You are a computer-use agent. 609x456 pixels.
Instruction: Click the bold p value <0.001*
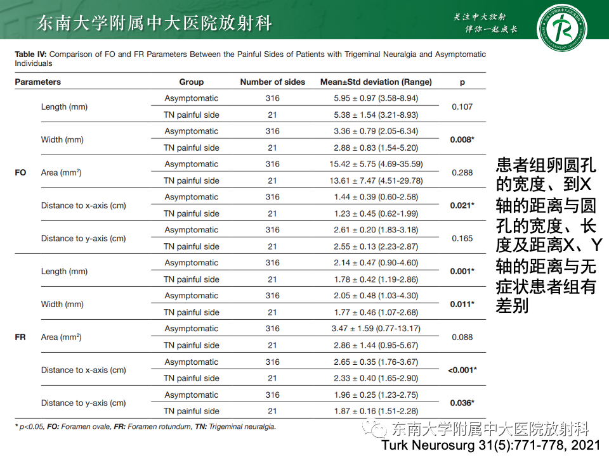(462, 370)
